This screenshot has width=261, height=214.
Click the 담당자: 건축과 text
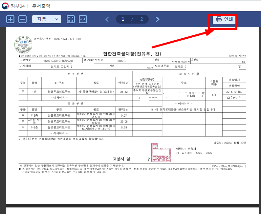pos(186,149)
